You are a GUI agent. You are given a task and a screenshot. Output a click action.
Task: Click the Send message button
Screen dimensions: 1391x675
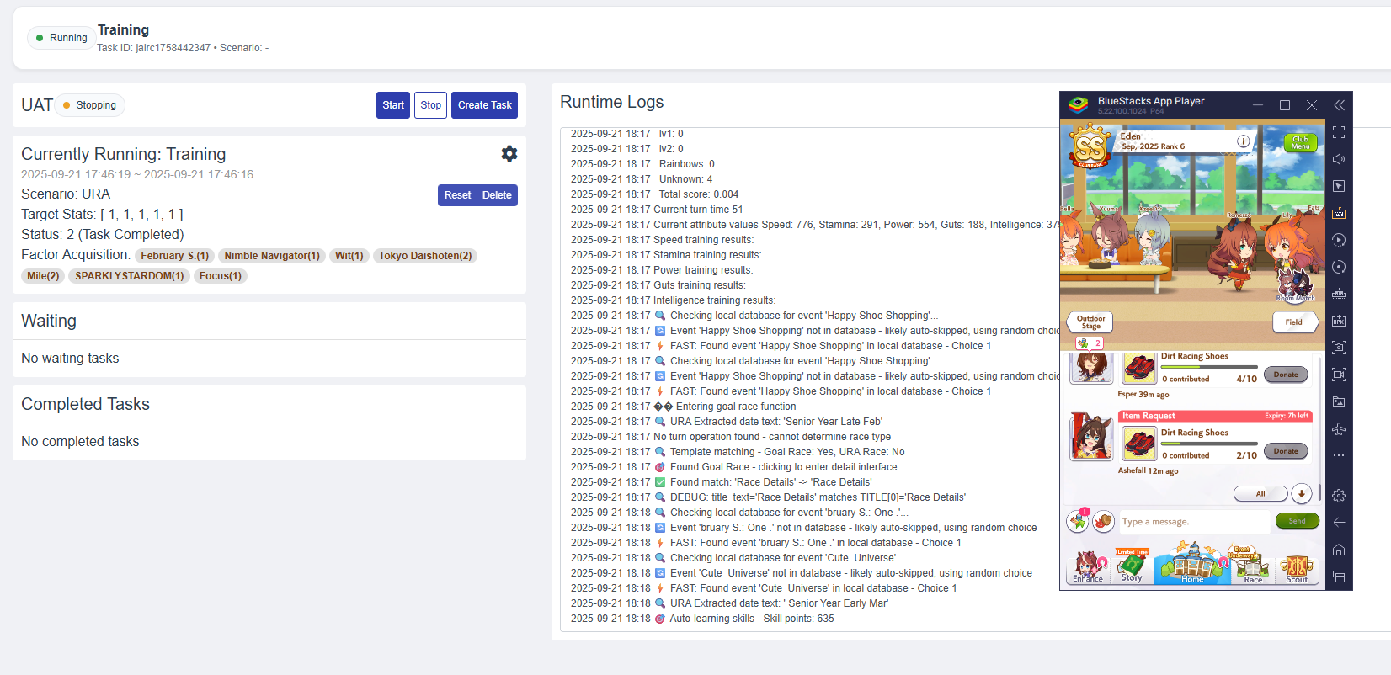[1297, 521]
